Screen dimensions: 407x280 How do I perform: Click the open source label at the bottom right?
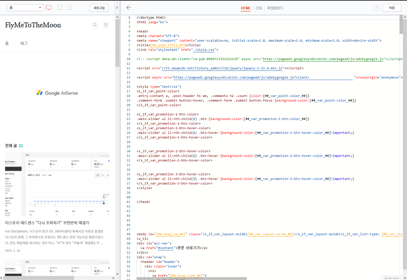pos(392,278)
